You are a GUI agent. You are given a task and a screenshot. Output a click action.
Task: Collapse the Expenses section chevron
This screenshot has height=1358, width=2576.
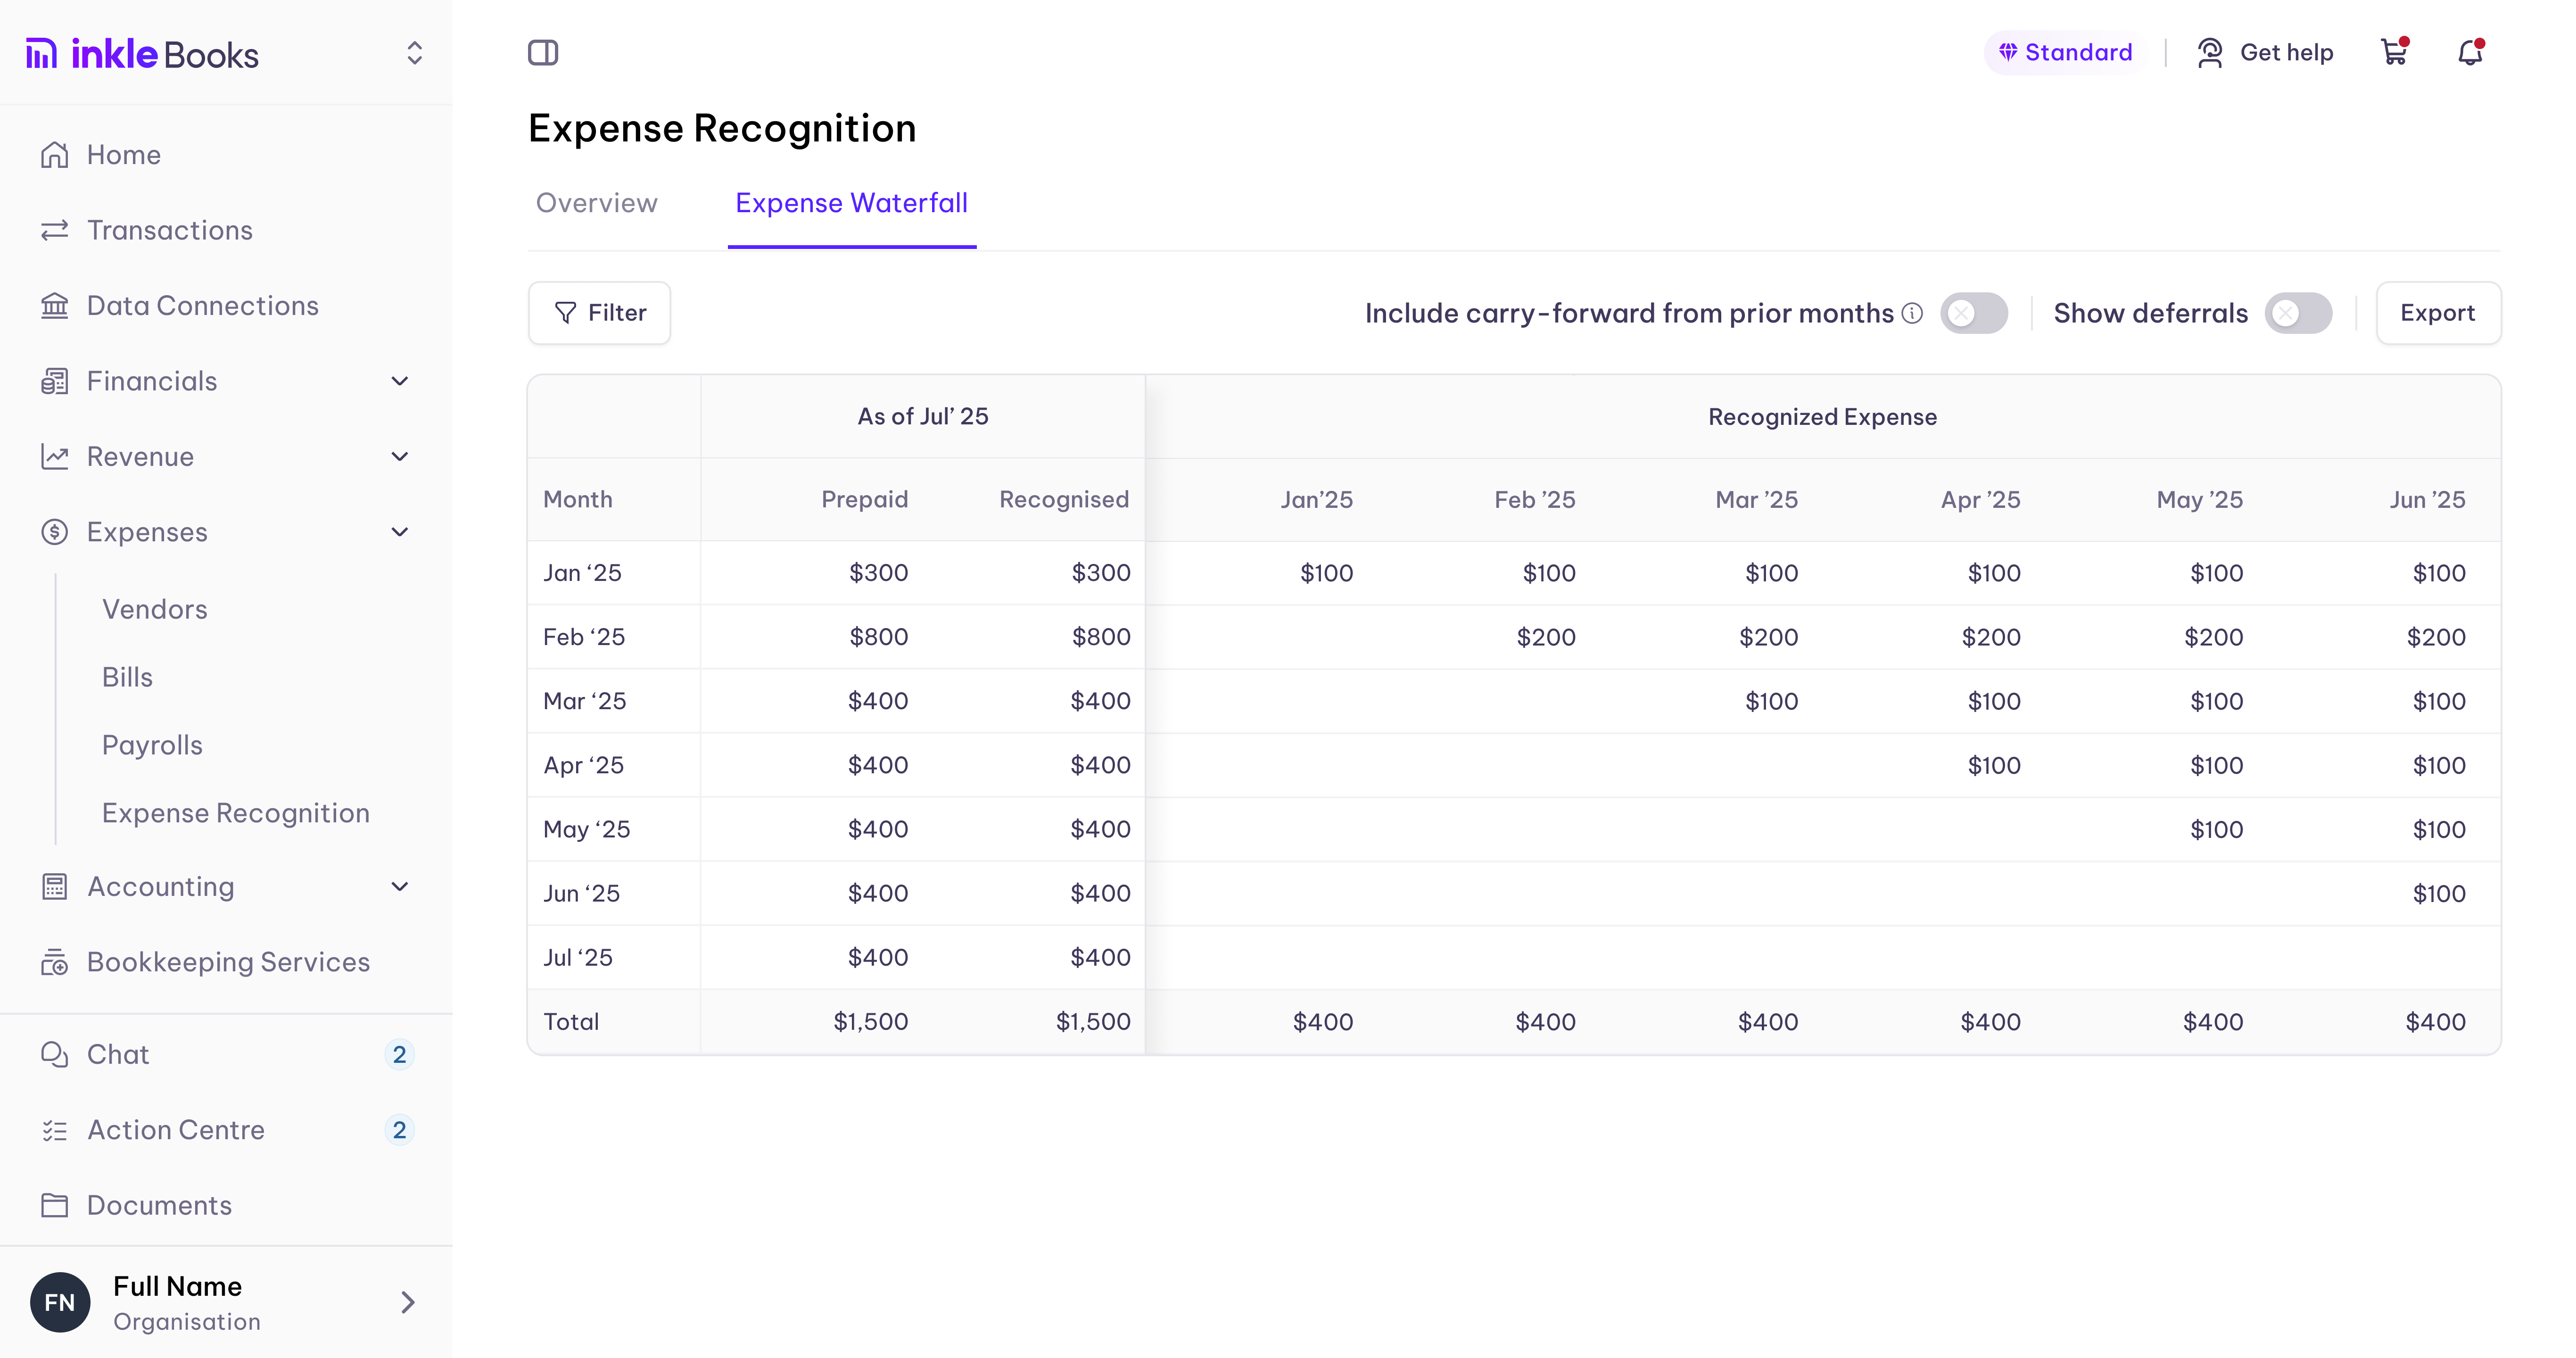[x=399, y=532]
